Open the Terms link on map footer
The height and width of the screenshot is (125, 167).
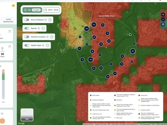click(153, 124)
